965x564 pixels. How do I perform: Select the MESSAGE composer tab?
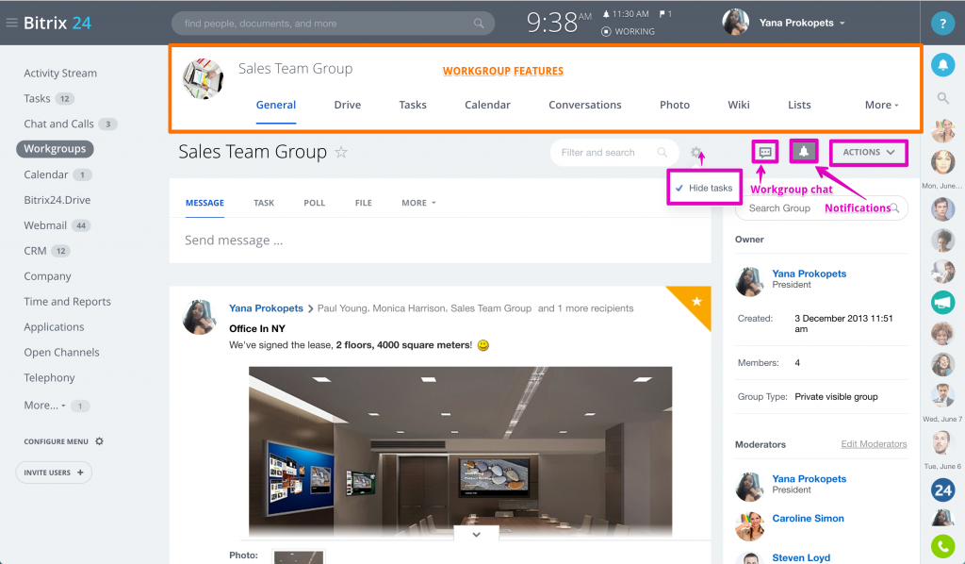(204, 203)
